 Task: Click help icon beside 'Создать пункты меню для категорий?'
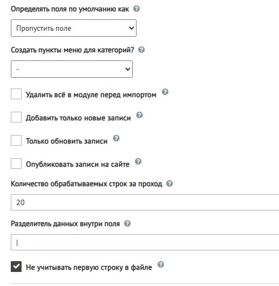(x=141, y=50)
